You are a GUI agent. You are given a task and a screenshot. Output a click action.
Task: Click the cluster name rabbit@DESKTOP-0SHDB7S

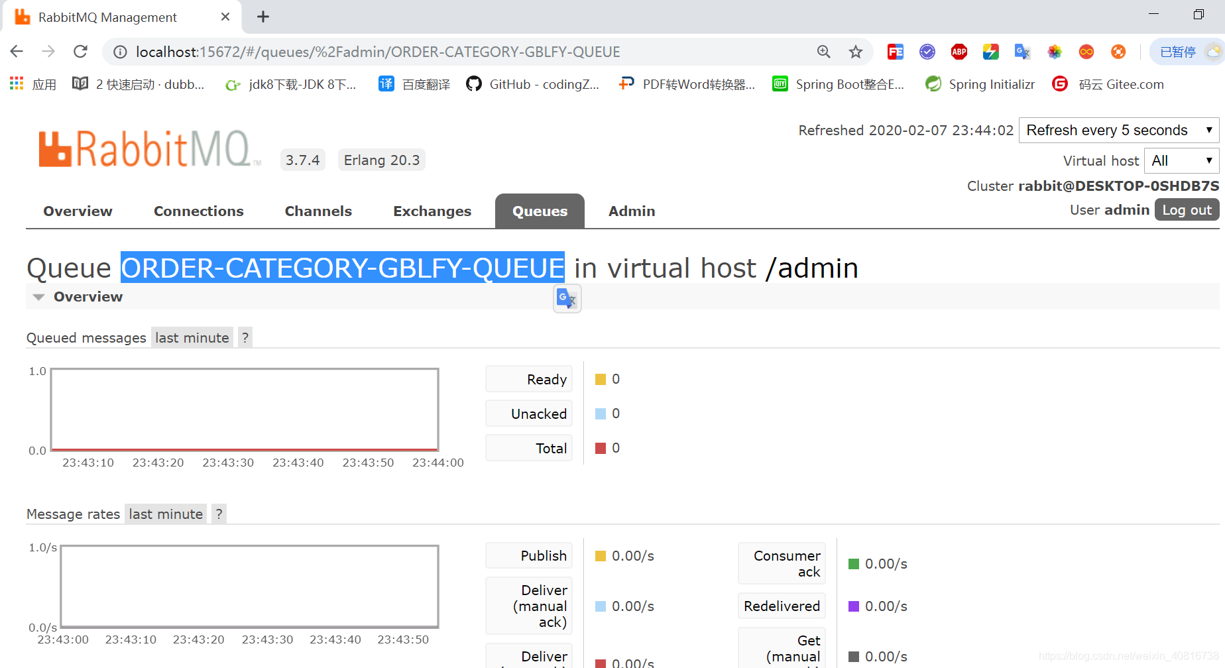(1119, 186)
